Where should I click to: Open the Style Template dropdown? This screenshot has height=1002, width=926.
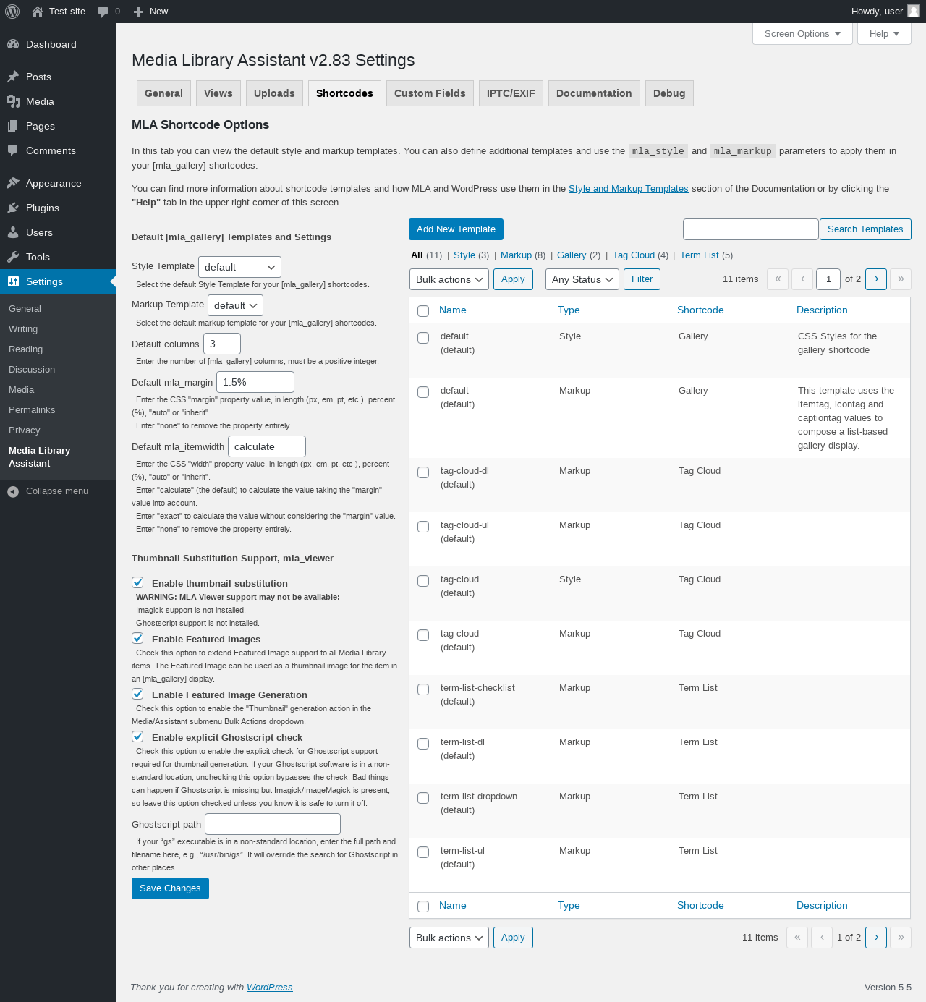click(239, 267)
